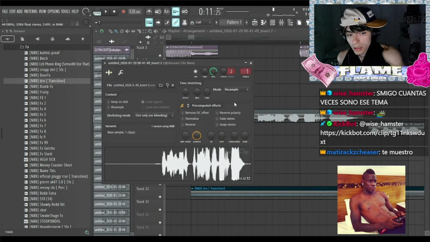430x242 pixels.
Task: Open the PATTERNS menu
Action: [x=31, y=11]
